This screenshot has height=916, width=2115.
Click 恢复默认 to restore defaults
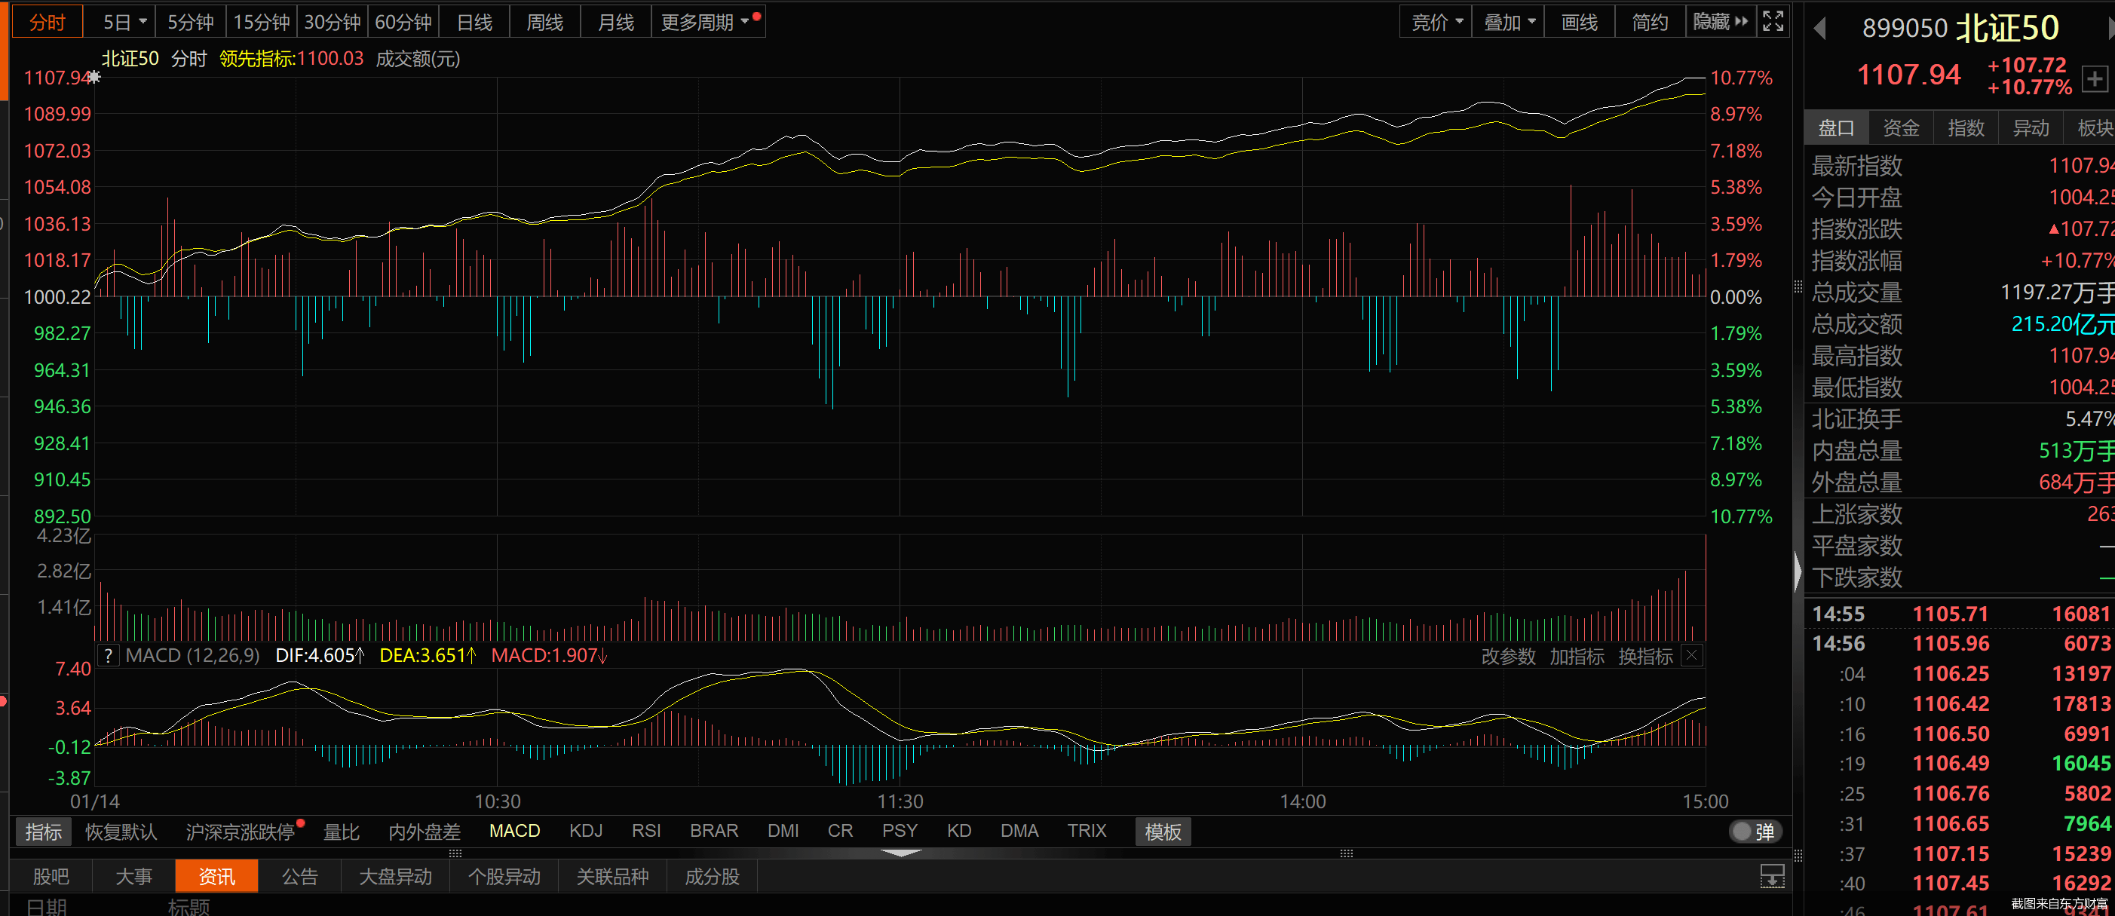tap(121, 832)
